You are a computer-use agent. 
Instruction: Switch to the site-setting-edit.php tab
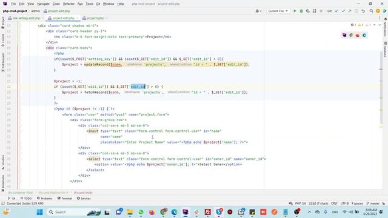click(26, 18)
